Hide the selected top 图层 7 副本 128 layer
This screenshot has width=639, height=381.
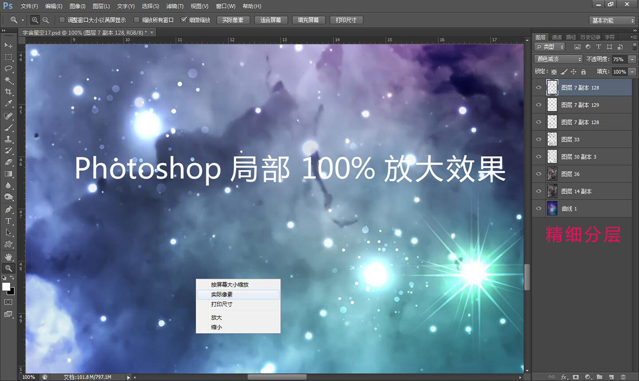tap(539, 88)
